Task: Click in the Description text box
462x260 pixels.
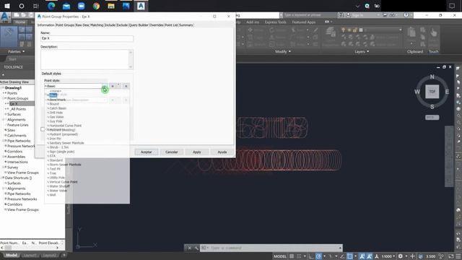Action: 87,59
